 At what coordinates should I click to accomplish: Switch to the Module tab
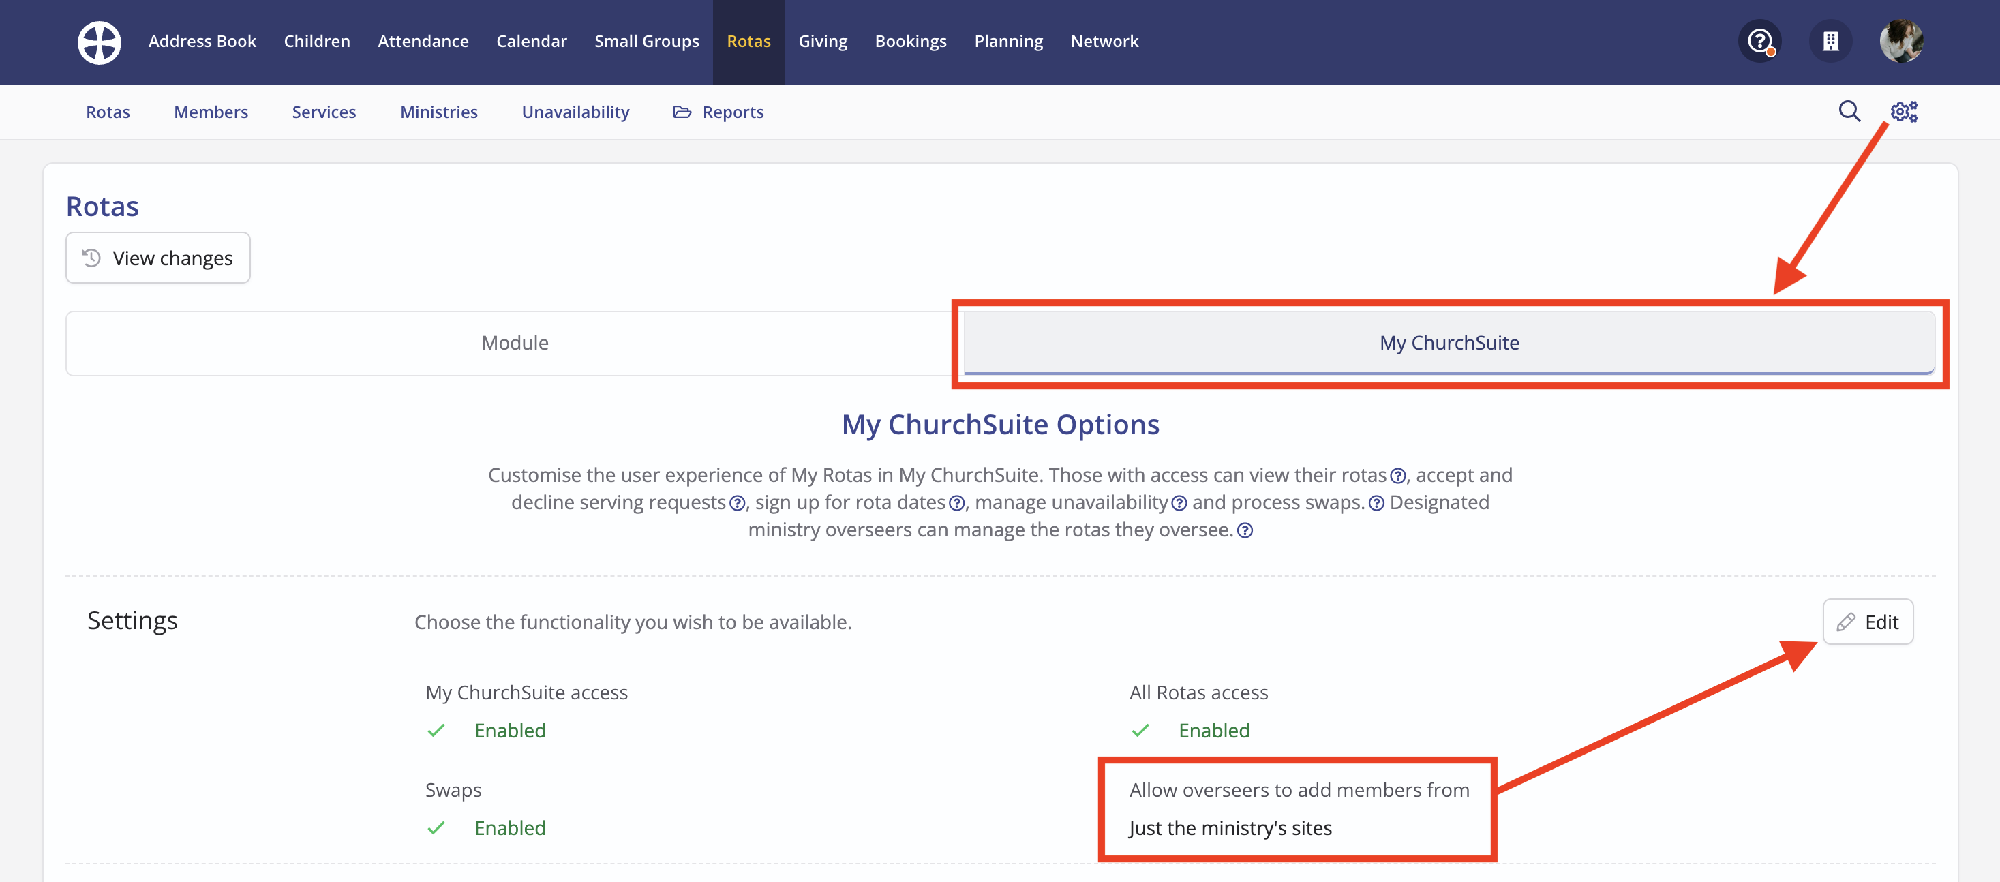tap(515, 343)
